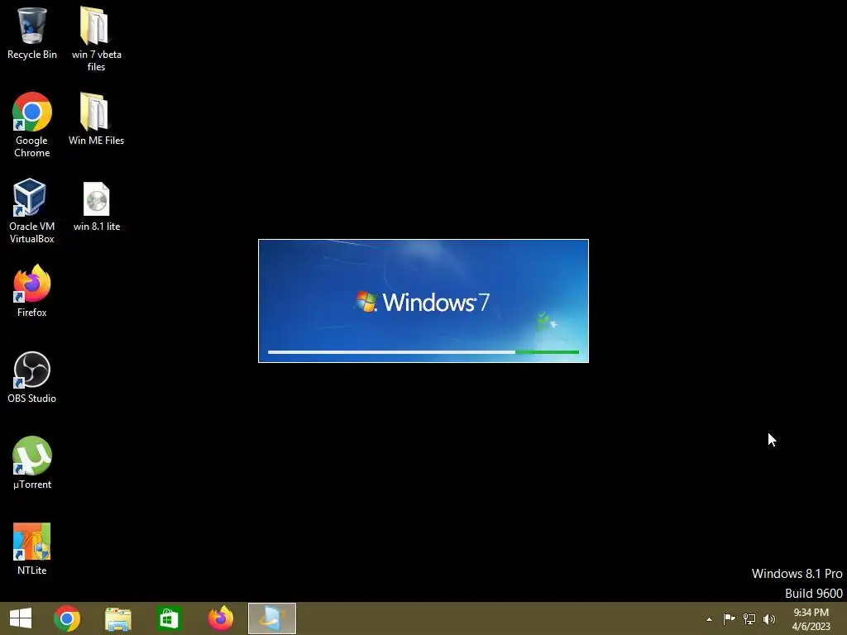This screenshot has height=635, width=847.
Task: Select the OBS Studio desktop shortcut
Action: click(x=32, y=377)
